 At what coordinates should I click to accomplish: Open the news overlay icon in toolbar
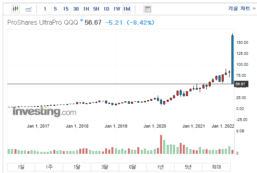148,9
